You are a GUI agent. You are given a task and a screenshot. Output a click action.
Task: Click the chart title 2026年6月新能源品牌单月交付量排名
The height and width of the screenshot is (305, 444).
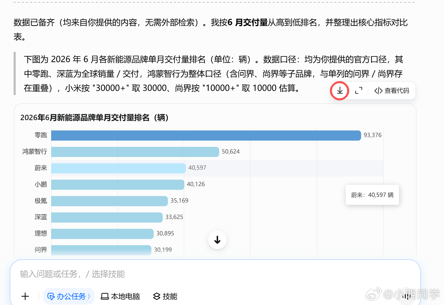(95, 118)
